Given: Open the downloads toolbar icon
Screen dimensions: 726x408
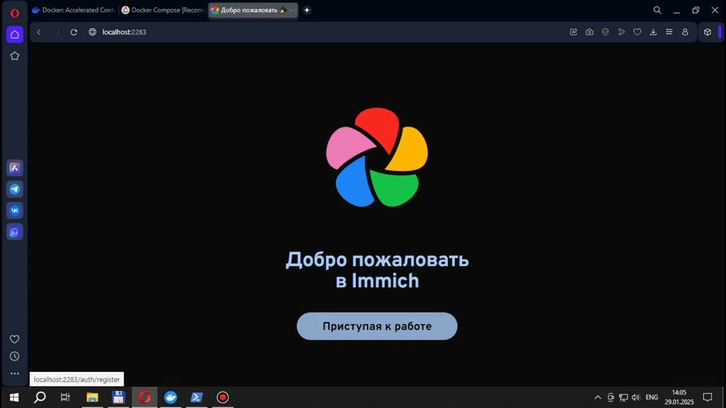Looking at the screenshot, I should (x=653, y=32).
